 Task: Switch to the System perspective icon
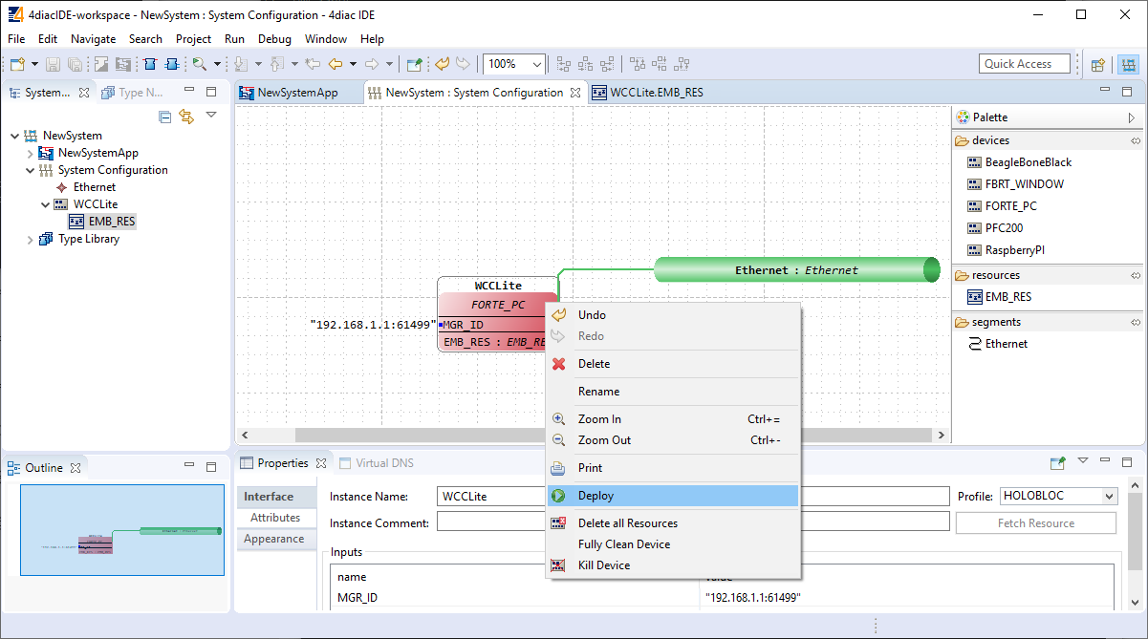tap(1128, 65)
